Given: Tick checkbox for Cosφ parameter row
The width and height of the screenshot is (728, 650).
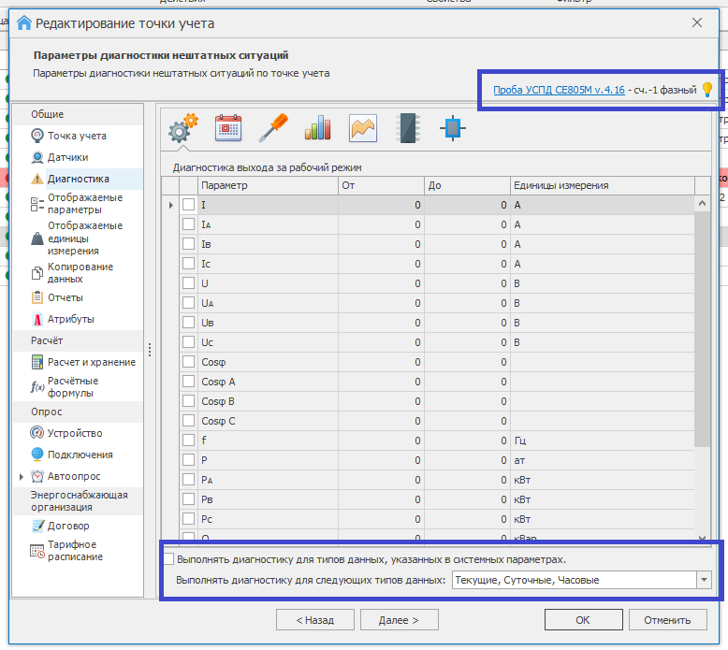Looking at the screenshot, I should tap(189, 362).
